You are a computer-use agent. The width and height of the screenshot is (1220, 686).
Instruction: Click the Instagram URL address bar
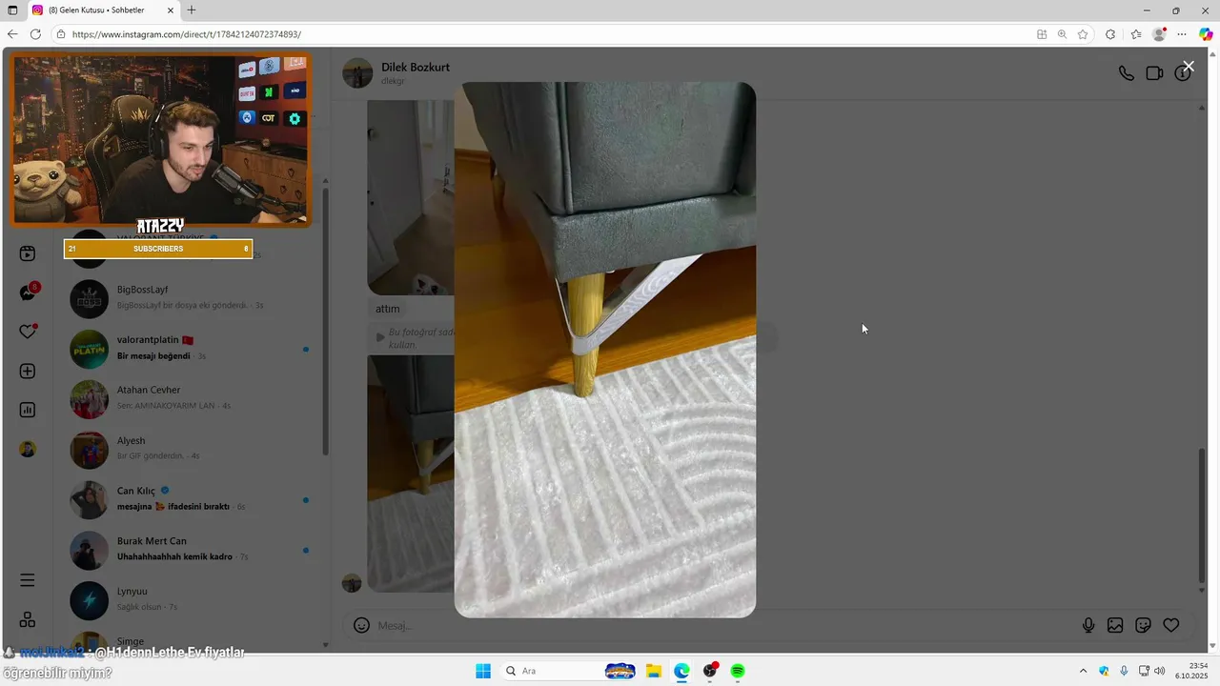click(543, 34)
